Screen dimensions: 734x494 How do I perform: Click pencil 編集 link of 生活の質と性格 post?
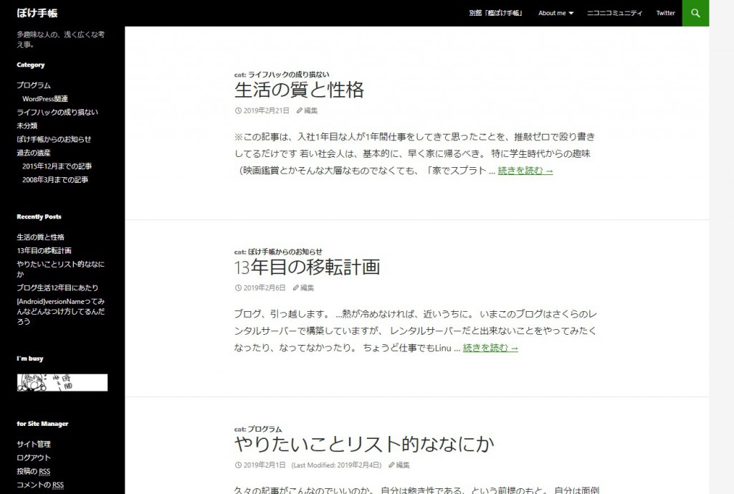[307, 111]
